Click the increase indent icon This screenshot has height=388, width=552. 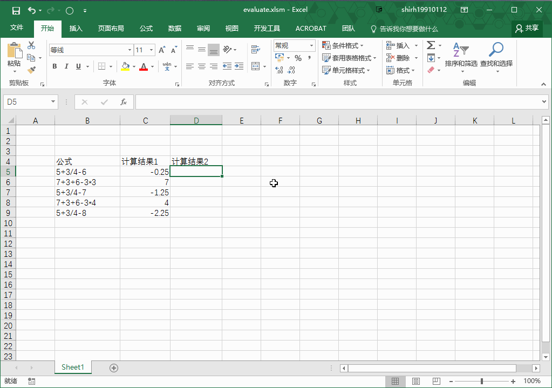(239, 66)
